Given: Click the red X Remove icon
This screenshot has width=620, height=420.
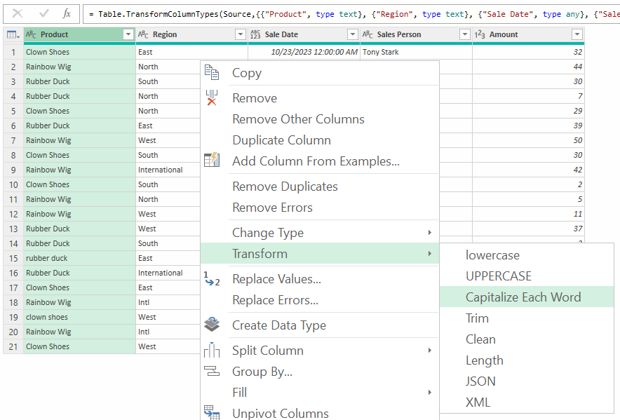Looking at the screenshot, I should point(212,98).
